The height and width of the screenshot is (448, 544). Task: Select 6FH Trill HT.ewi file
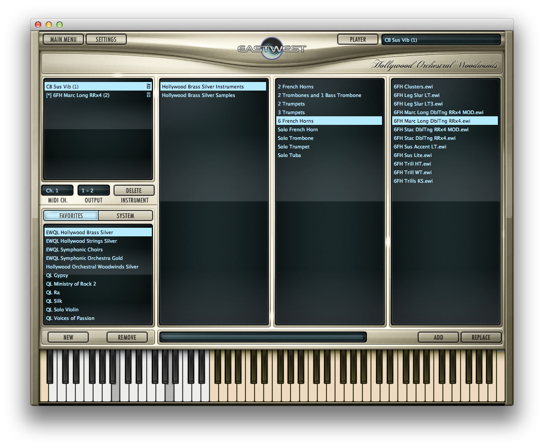[x=445, y=164]
